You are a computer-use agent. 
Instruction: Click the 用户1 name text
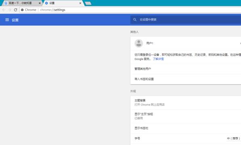(x=150, y=43)
